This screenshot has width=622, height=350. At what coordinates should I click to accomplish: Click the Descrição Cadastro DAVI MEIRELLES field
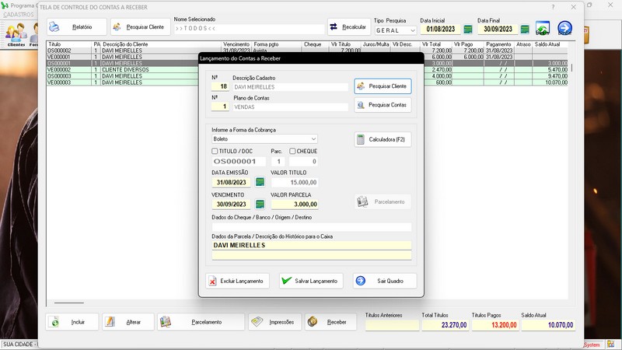(290, 87)
